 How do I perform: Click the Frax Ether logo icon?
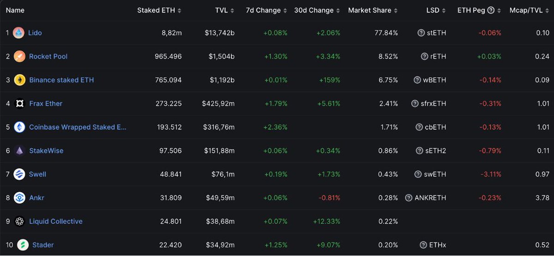click(19, 104)
